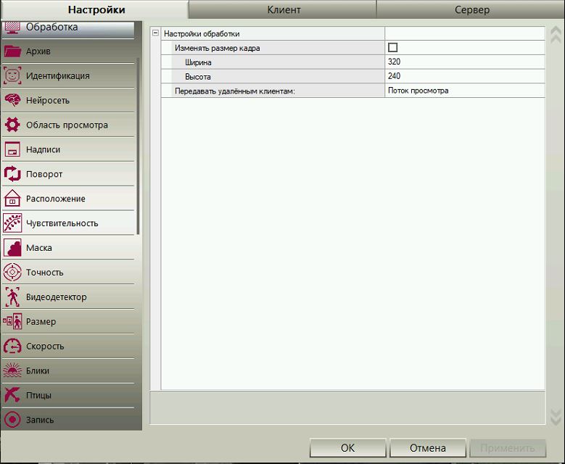Click the Отмена button
This screenshot has height=464, width=565.
click(x=428, y=448)
